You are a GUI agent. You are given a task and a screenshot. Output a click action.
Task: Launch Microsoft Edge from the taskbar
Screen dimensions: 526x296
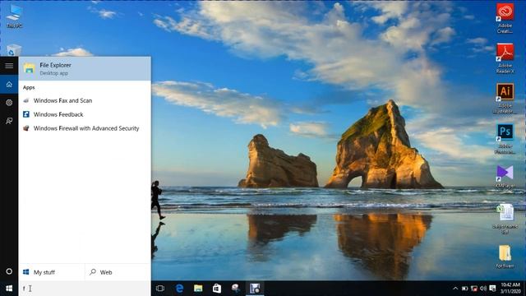pos(179,289)
